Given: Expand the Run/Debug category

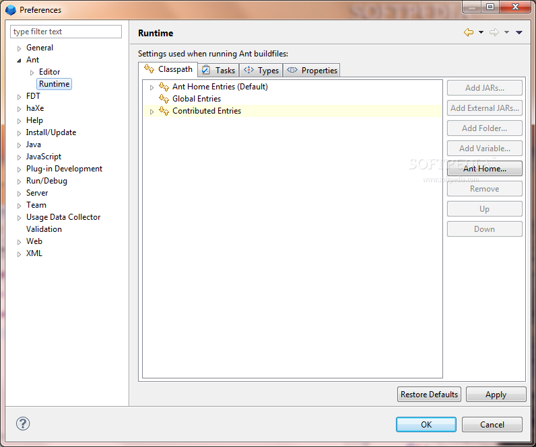Looking at the screenshot, I should click(x=19, y=181).
